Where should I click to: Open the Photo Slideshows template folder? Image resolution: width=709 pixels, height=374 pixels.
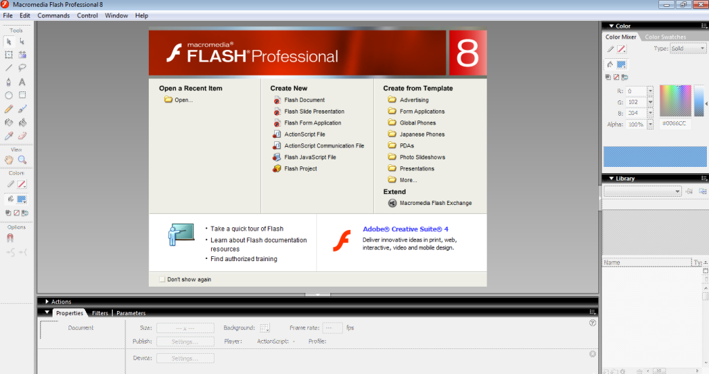(x=416, y=157)
